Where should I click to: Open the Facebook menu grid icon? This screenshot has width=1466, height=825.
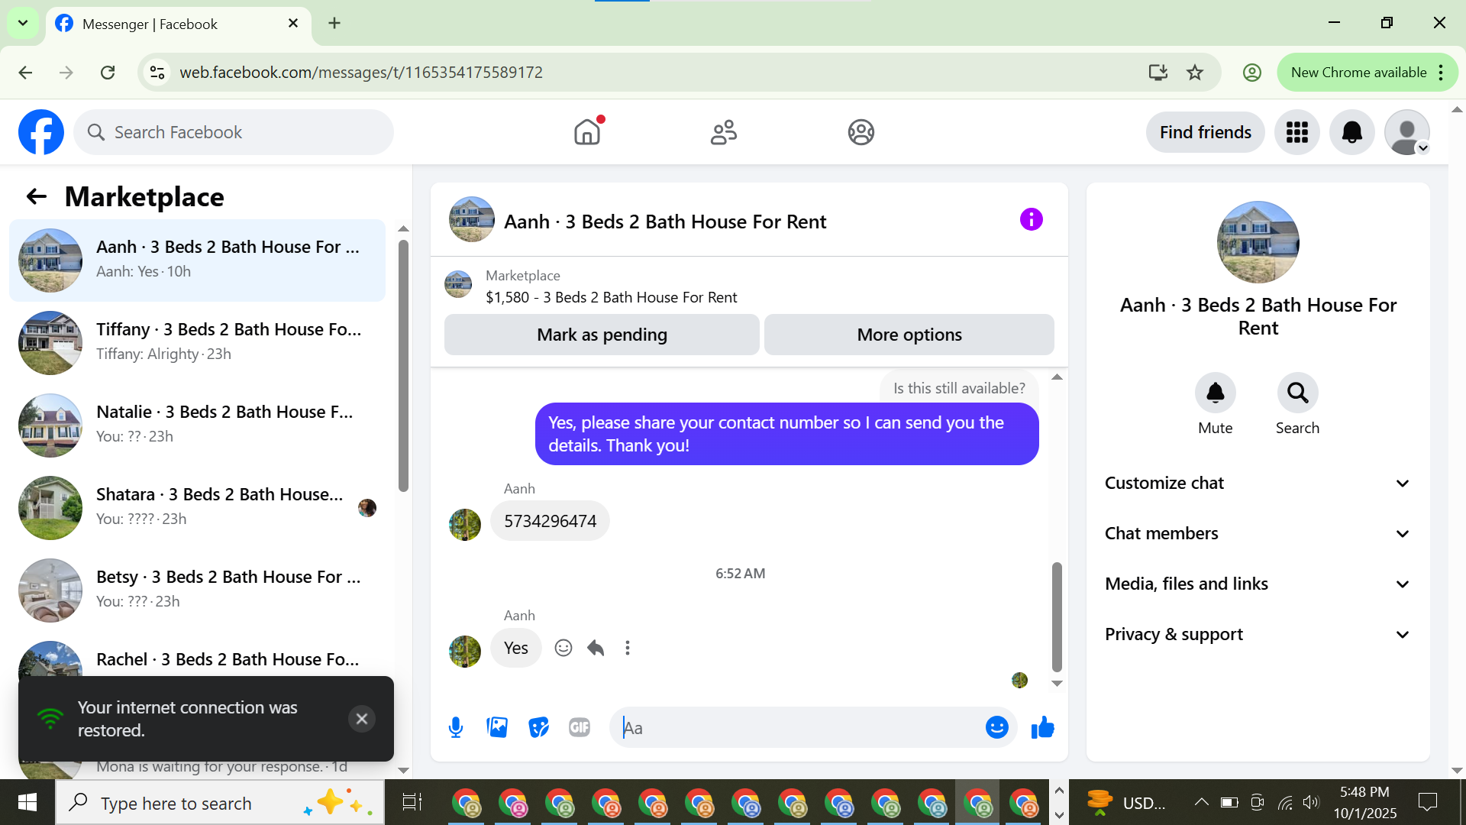(1297, 132)
